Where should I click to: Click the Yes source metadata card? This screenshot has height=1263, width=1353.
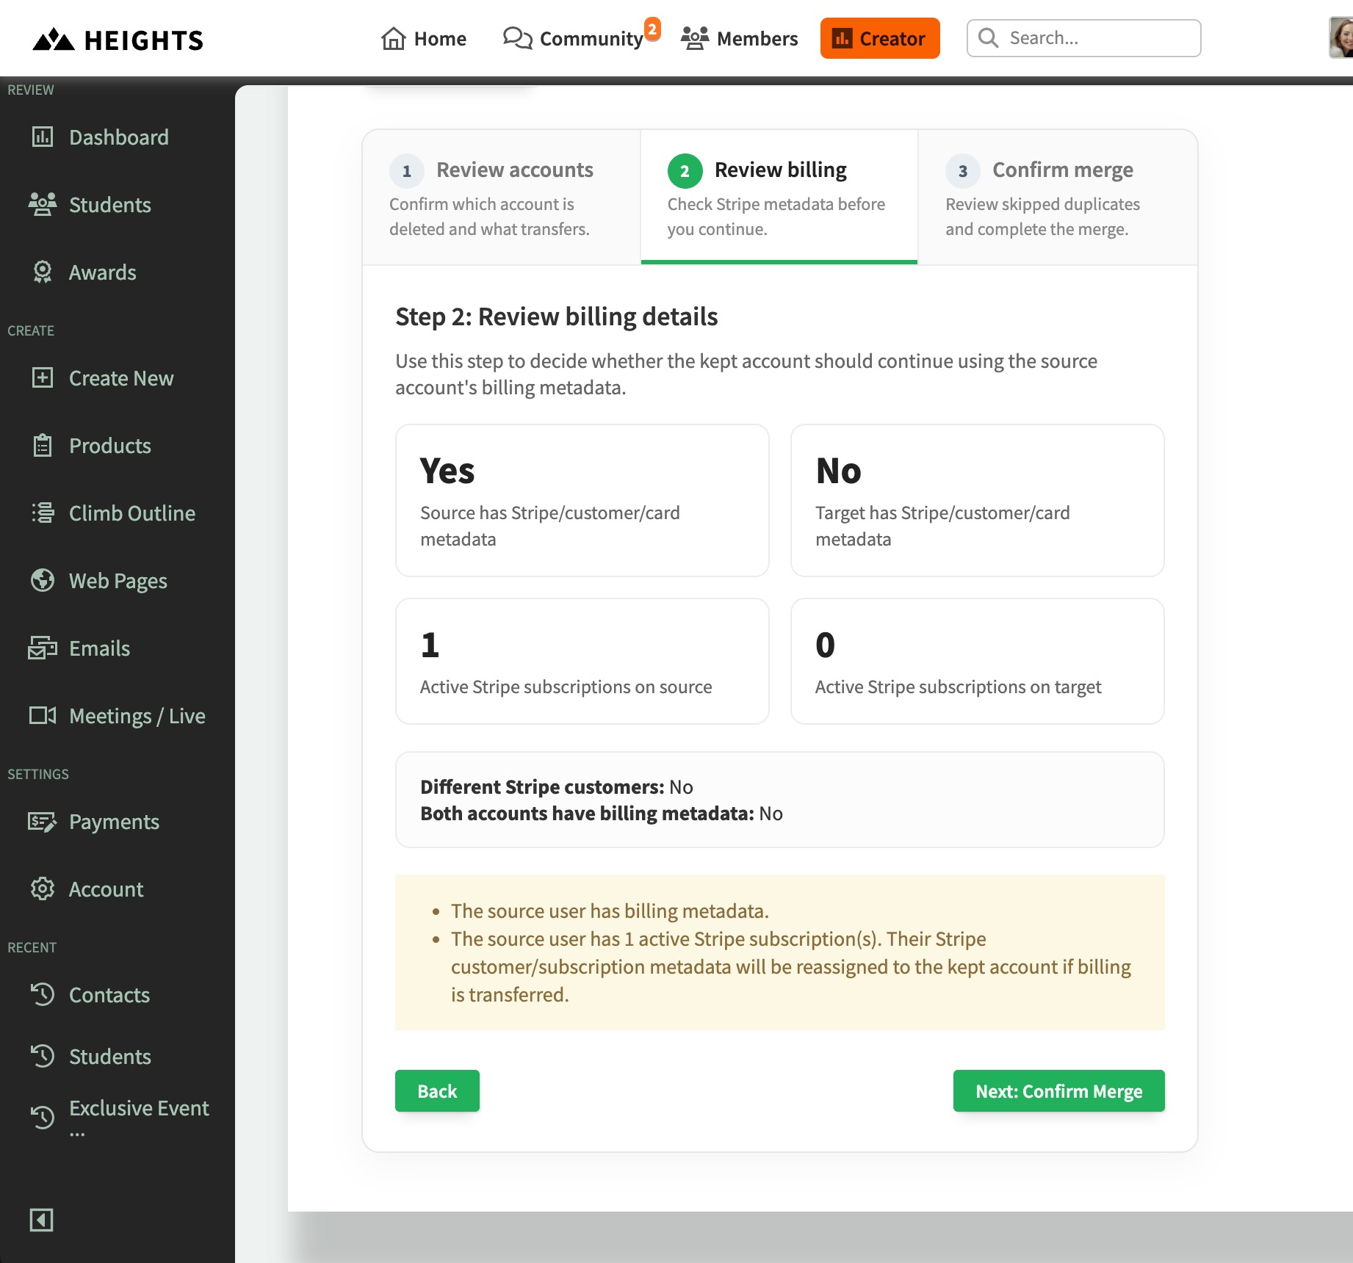tap(582, 500)
